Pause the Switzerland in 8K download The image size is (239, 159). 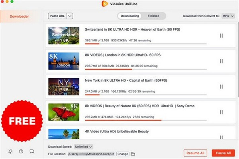point(221,36)
